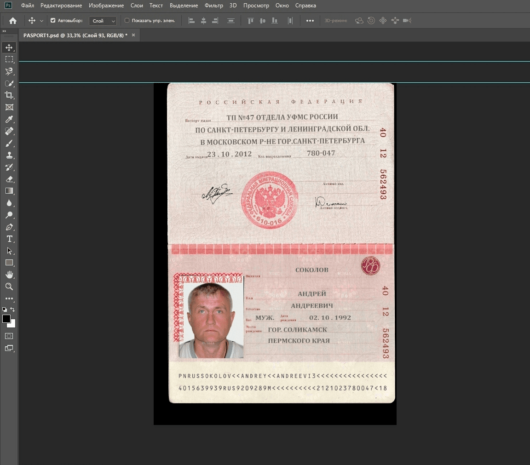
Task: Select the Pen tool
Action: (x=9, y=227)
